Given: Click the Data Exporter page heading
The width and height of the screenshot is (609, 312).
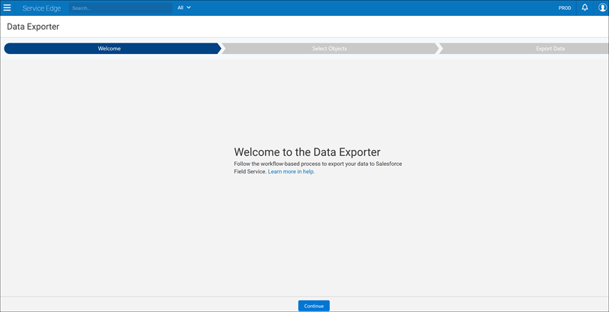Looking at the screenshot, I should (x=33, y=27).
